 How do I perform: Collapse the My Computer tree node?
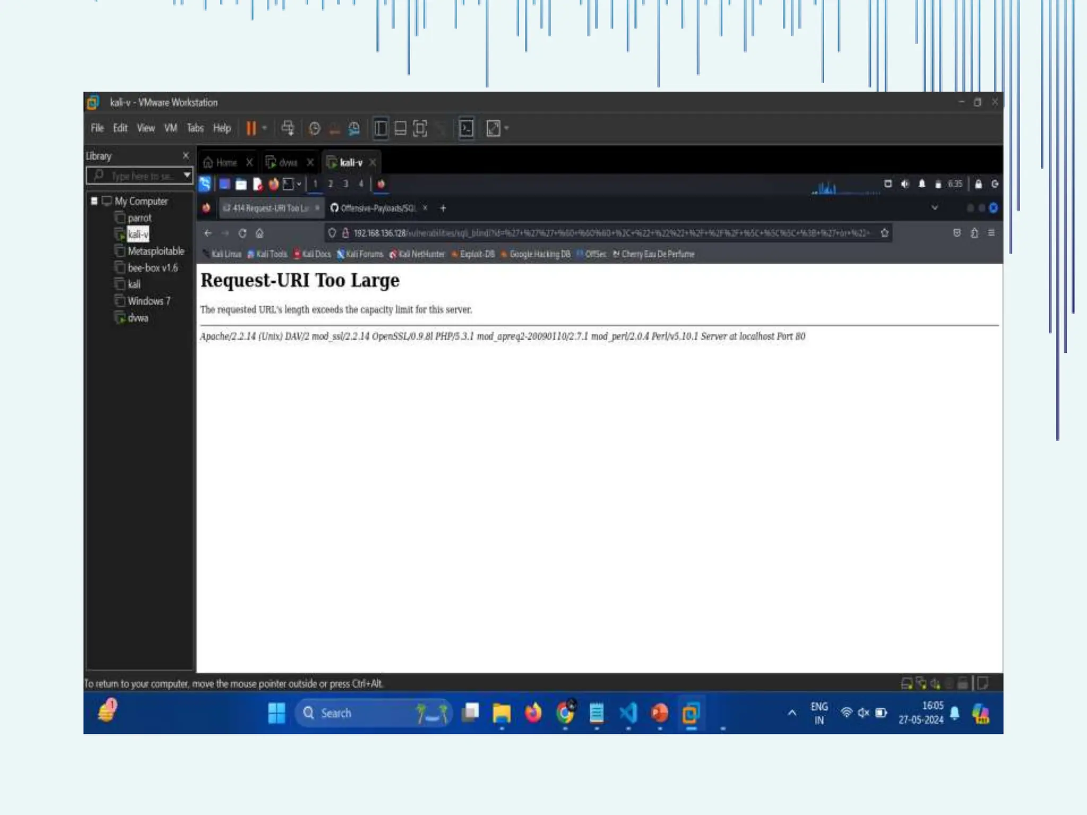pos(94,201)
